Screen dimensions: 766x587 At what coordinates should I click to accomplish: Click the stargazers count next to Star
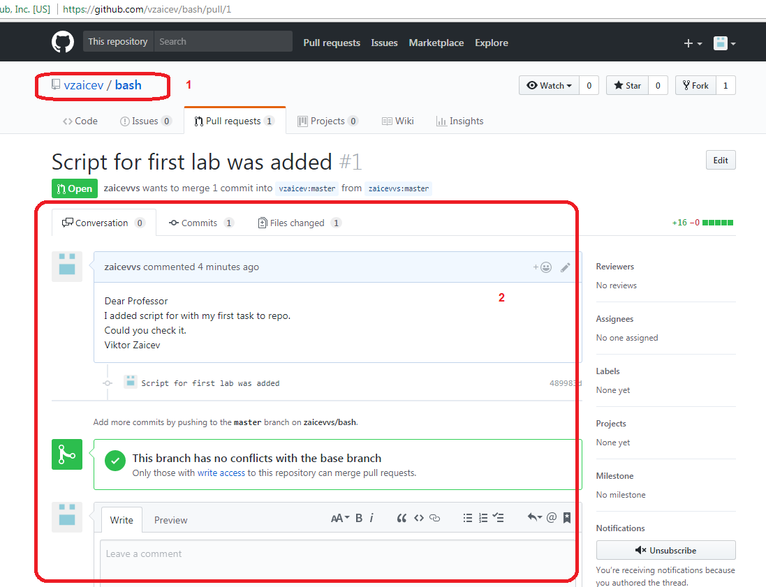(658, 85)
